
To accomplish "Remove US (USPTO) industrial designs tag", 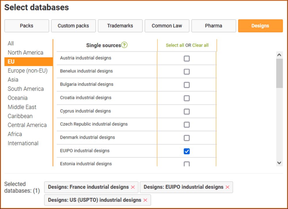I will (x=145, y=200).
